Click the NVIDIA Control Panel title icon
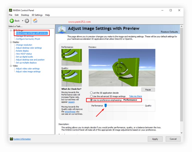The image size is (192, 152). point(11,10)
